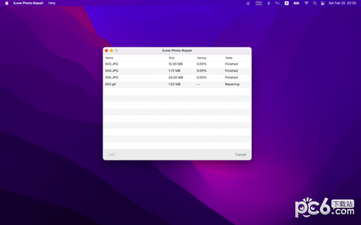
Task: Click the 12.00 MB size cell
Action: 176,64
